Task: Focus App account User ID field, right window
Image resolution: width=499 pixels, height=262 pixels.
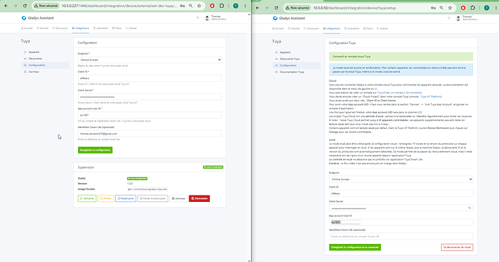Action: pyautogui.click(x=401, y=222)
